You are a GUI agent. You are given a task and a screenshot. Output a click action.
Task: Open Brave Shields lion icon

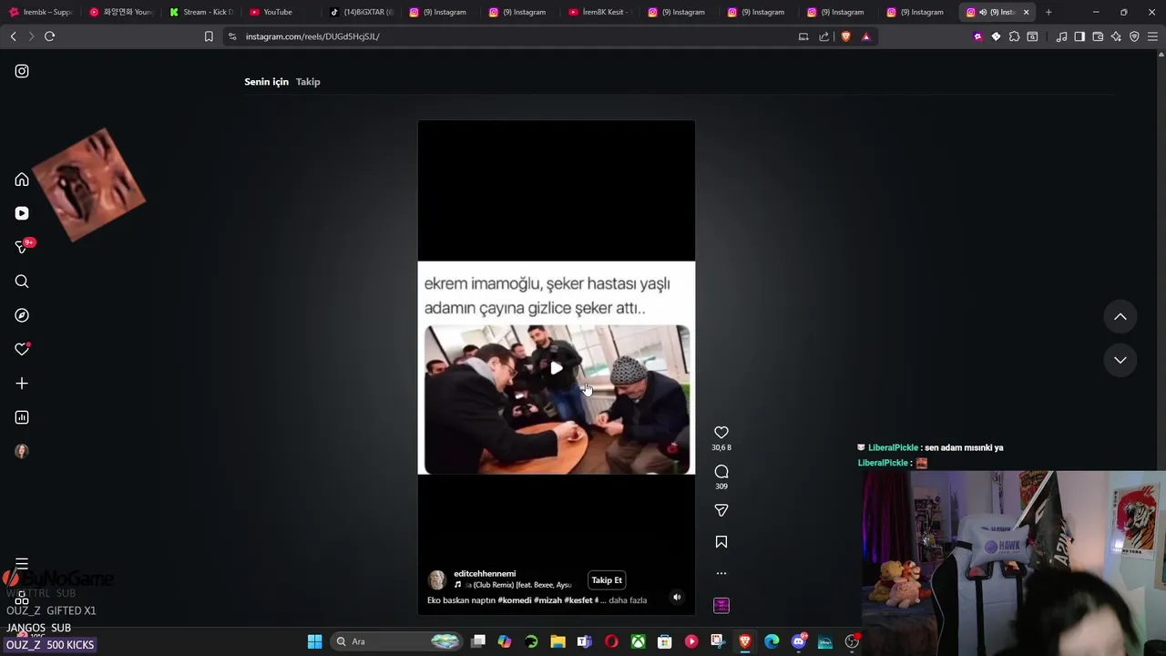click(x=845, y=36)
